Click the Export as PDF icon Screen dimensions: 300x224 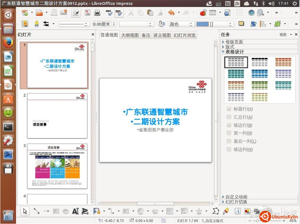87,13
